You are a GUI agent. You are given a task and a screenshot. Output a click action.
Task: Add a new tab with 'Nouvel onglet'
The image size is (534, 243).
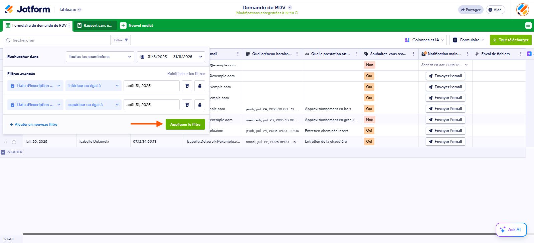(137, 25)
